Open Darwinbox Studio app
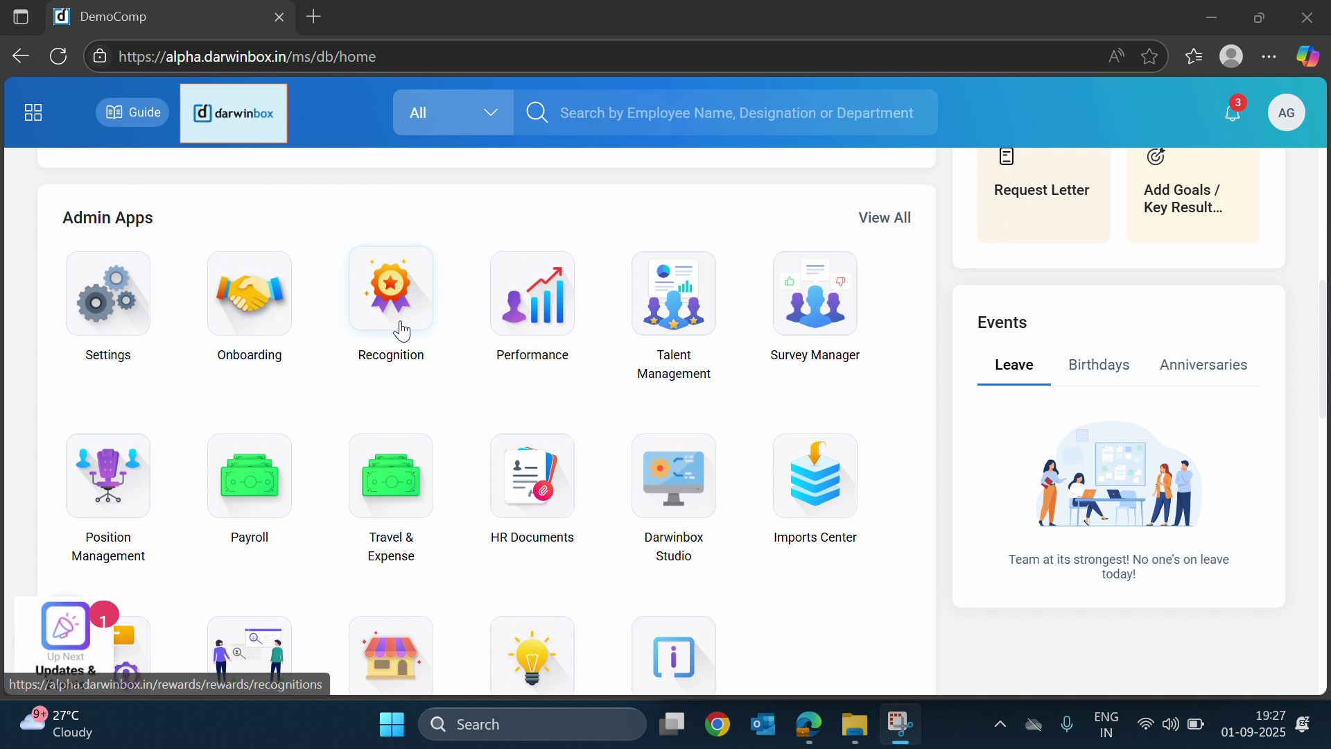 click(673, 476)
